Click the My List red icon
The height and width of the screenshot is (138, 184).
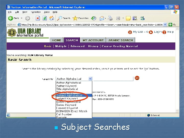(x=130, y=32)
